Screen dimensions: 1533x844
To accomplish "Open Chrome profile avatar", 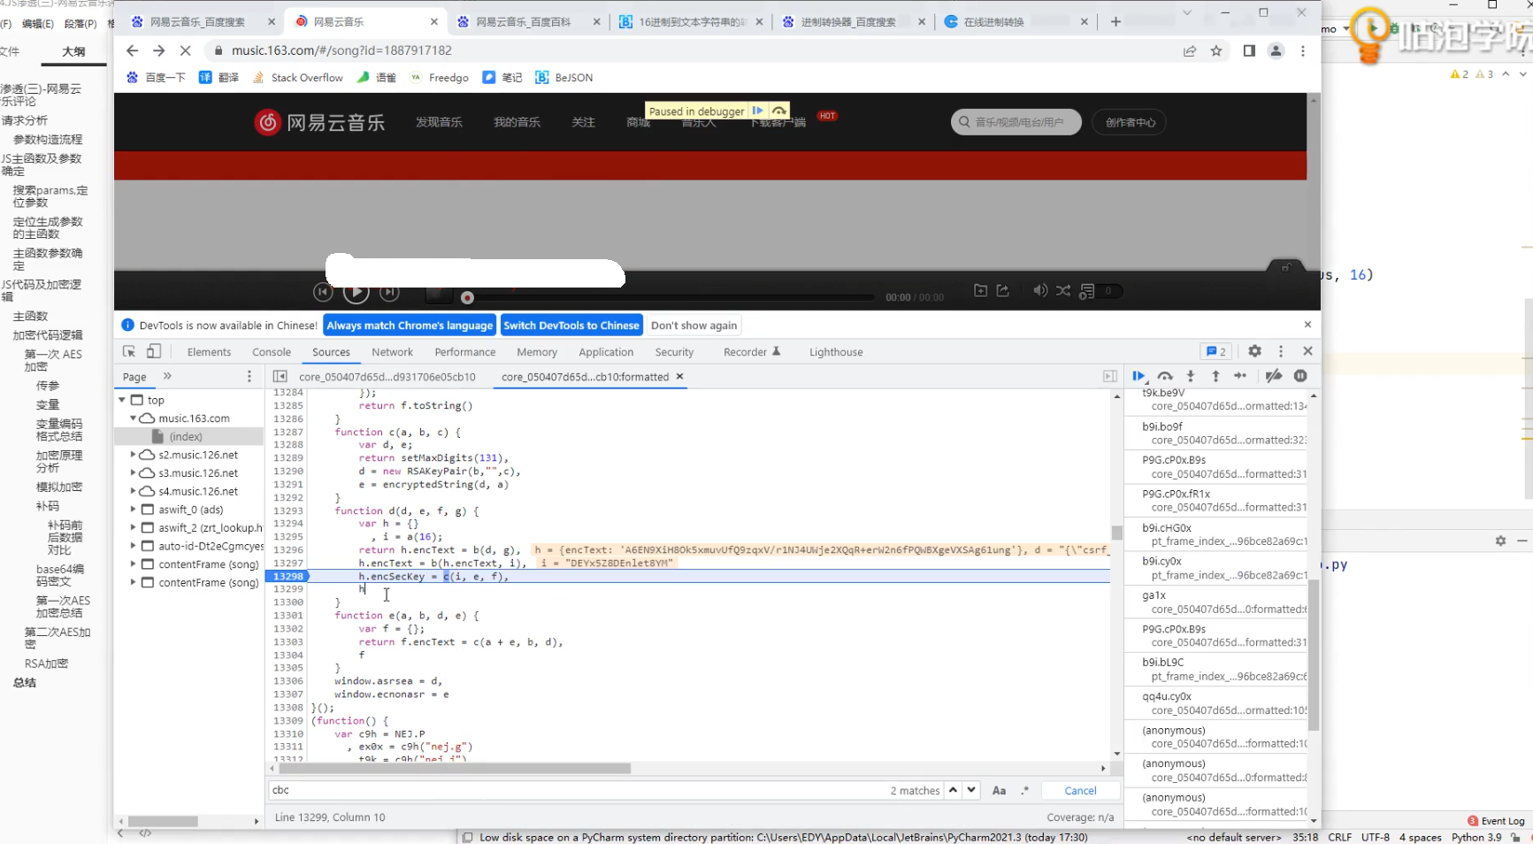I will [1276, 50].
